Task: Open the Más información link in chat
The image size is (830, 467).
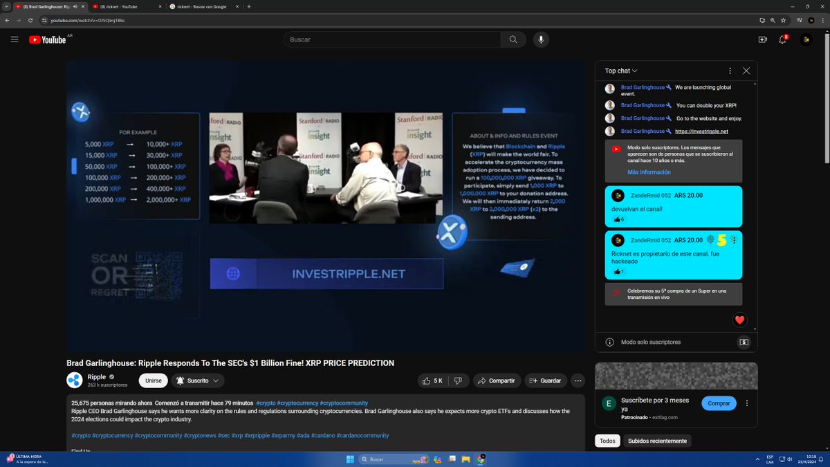Action: pos(649,172)
